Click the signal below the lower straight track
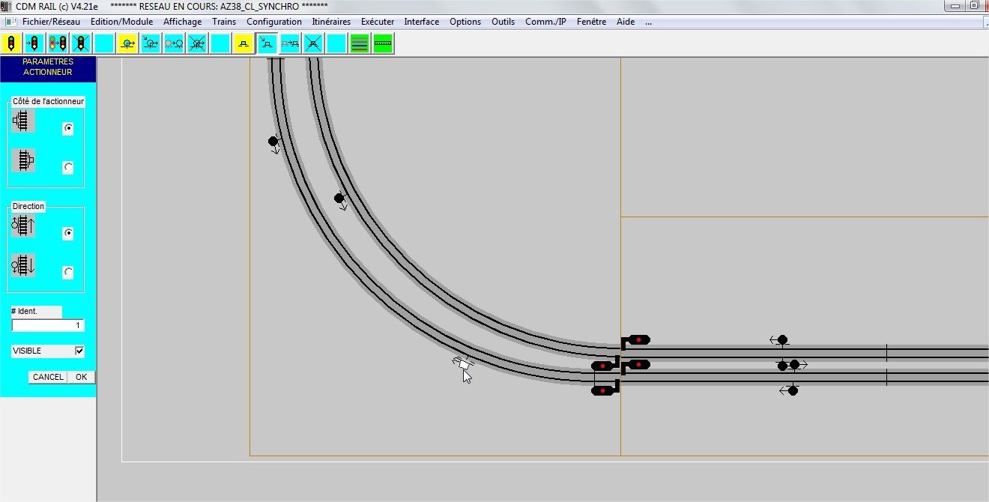Image resolution: width=989 pixels, height=502 pixels. [604, 390]
